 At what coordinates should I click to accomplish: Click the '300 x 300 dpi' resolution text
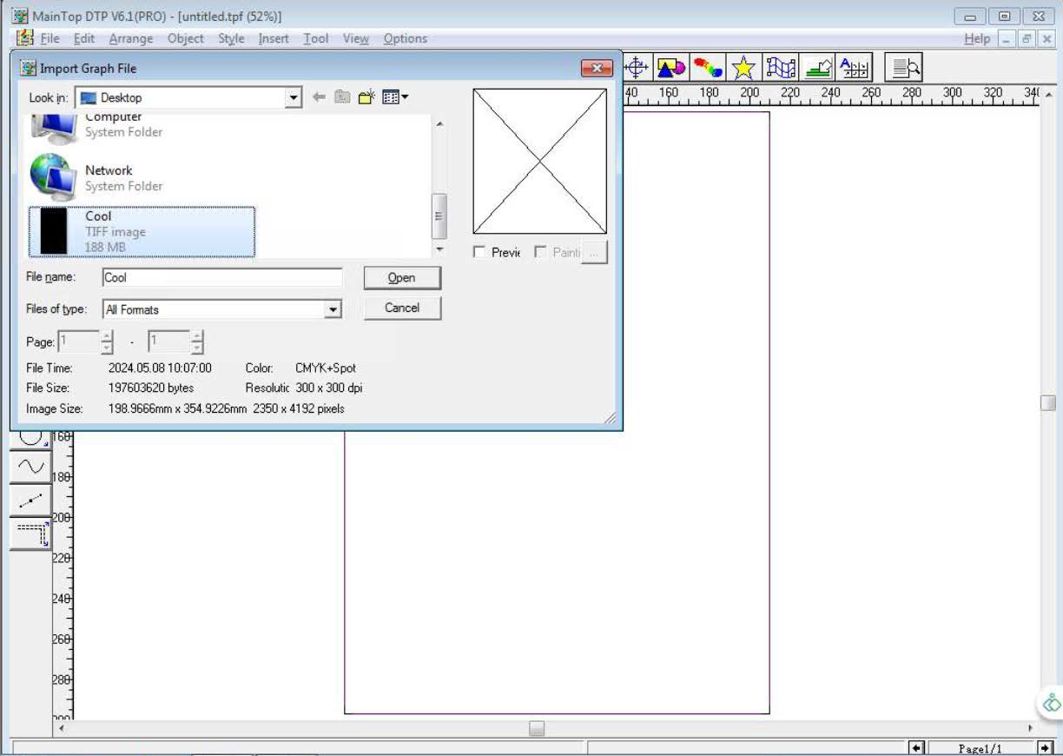pos(329,388)
